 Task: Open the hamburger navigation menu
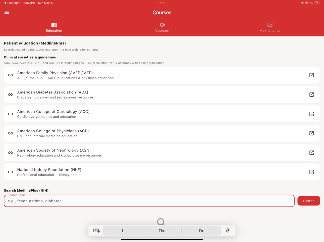pyautogui.click(x=7, y=12)
